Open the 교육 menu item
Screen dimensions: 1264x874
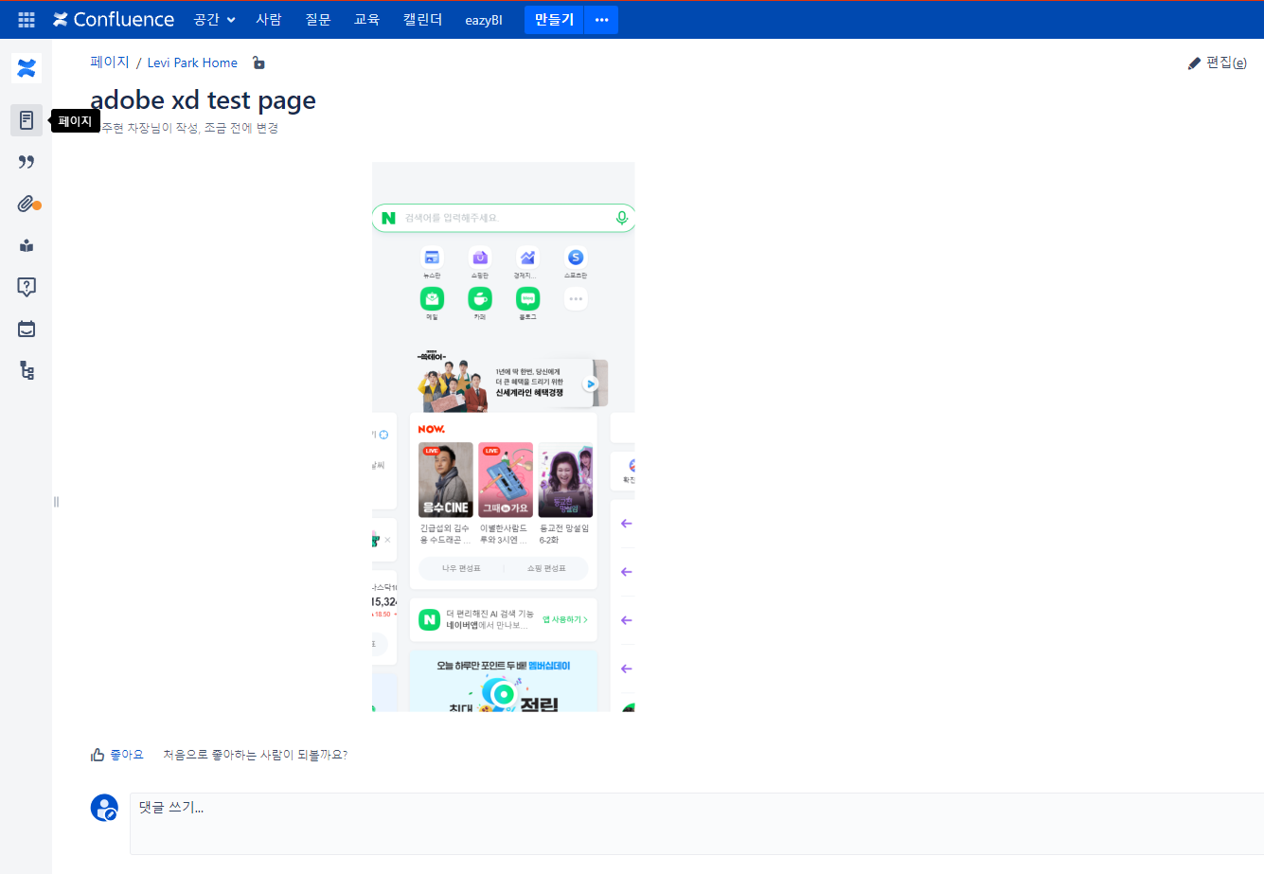[366, 20]
